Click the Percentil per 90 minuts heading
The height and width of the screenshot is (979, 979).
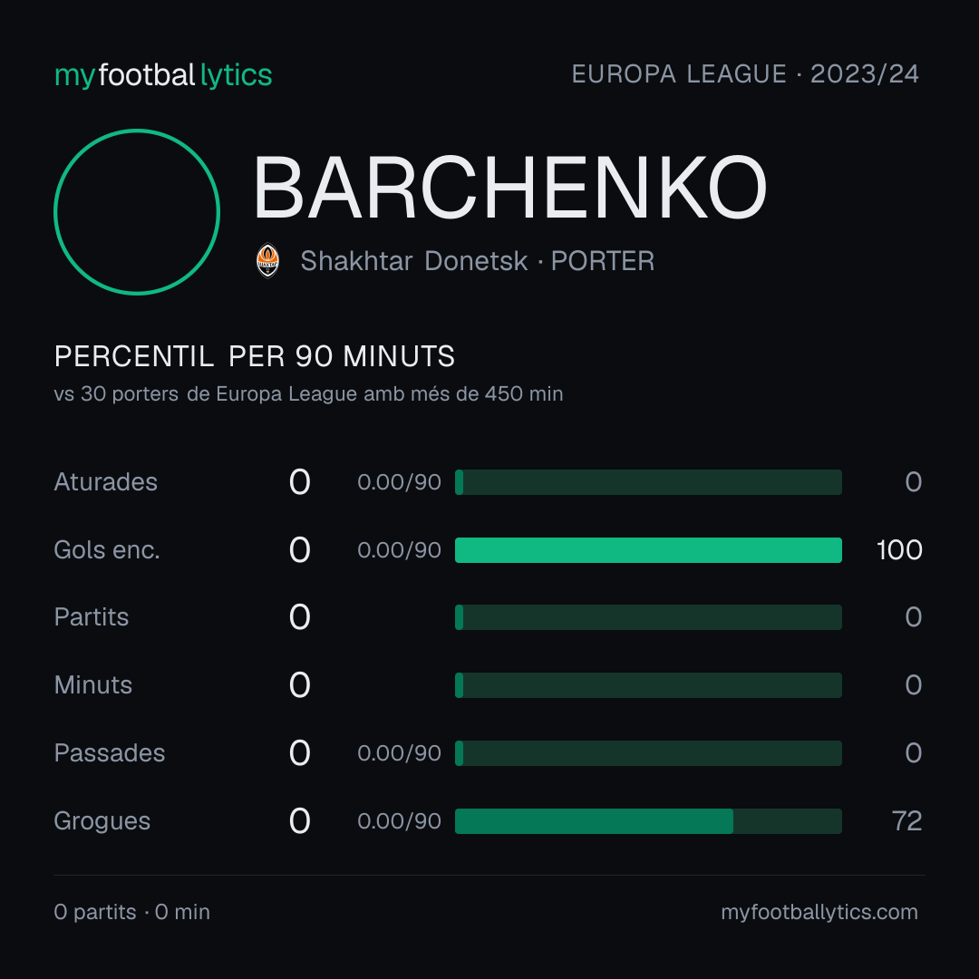pos(254,356)
